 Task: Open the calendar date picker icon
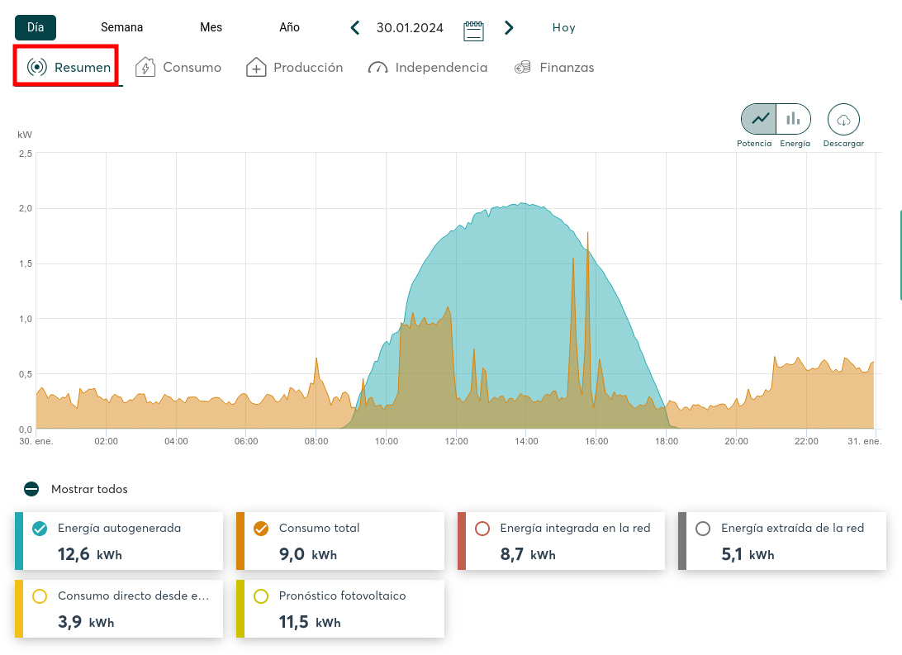(x=473, y=30)
